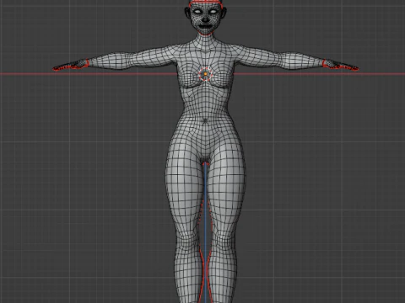
Task: Click the character's nose on the face mesh
Action: pyautogui.click(x=206, y=19)
